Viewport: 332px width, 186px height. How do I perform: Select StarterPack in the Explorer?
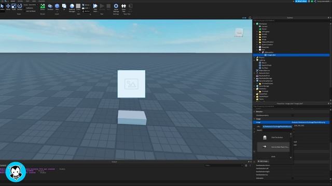point(264,94)
